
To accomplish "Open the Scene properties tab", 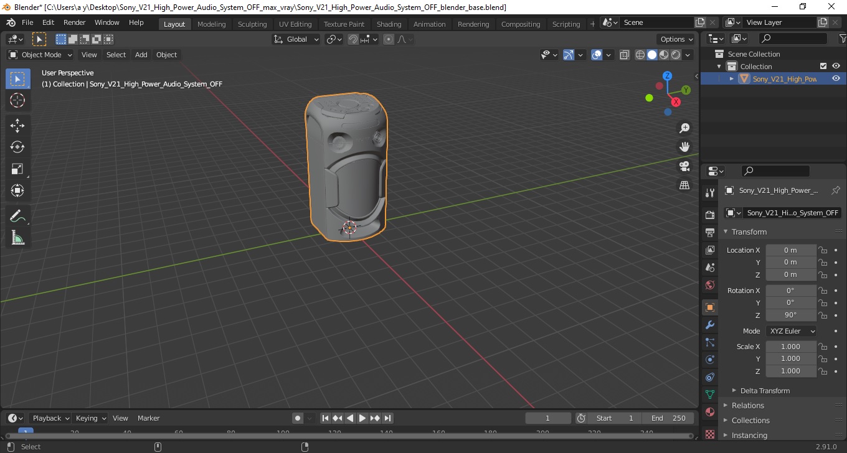I will click(x=709, y=268).
